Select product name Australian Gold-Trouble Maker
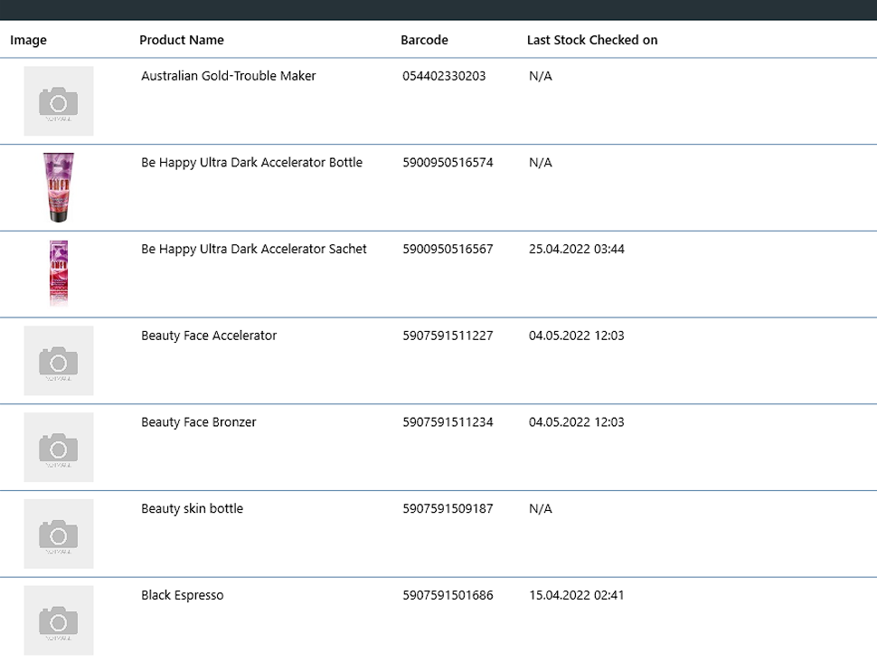Image resolution: width=877 pixels, height=662 pixels. (x=228, y=76)
